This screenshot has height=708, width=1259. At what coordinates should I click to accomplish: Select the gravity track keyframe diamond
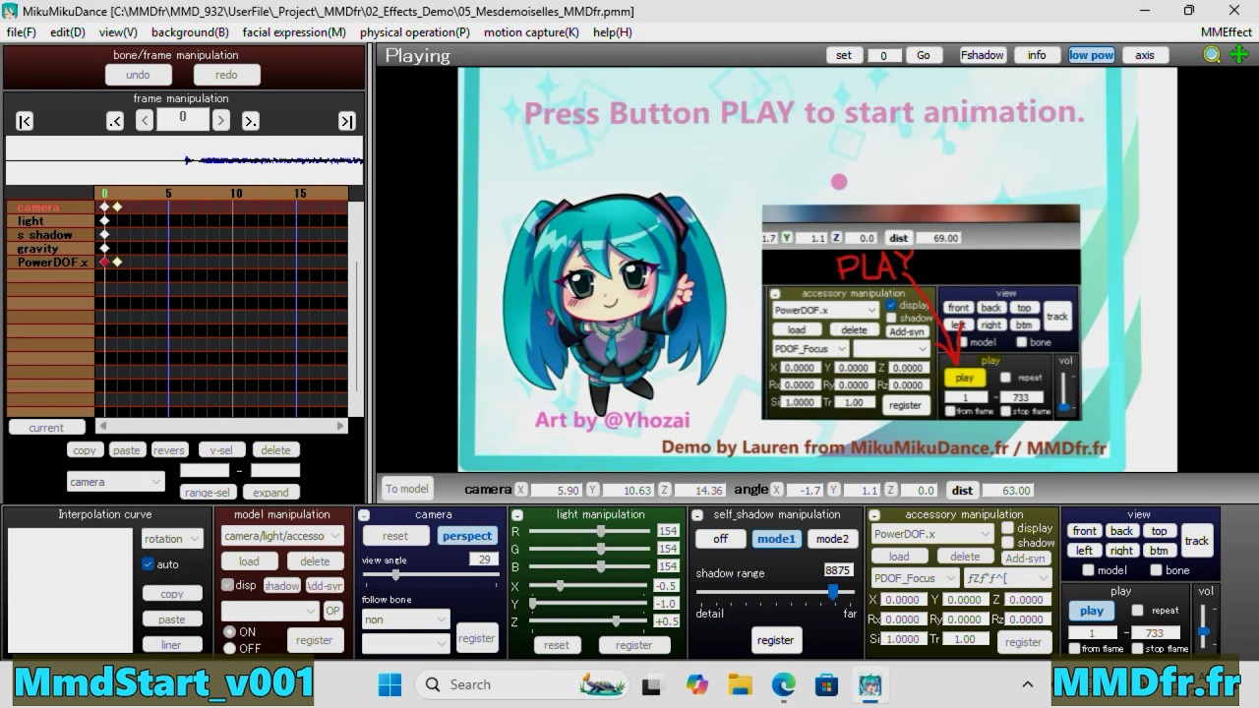tap(104, 248)
